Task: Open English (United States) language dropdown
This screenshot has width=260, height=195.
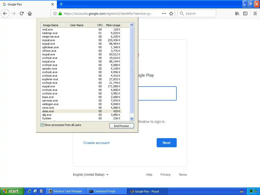Action: [91, 175]
